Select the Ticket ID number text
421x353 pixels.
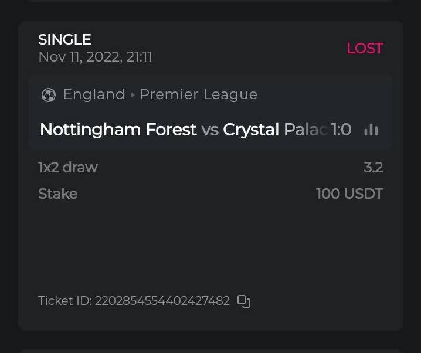(162, 301)
